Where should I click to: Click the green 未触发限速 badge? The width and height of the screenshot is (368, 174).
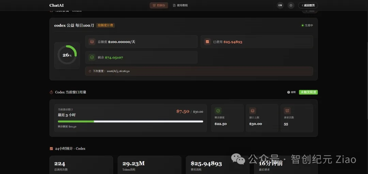(x=308, y=92)
